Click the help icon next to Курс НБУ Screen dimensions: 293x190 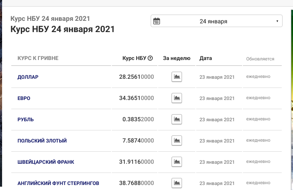150,58
